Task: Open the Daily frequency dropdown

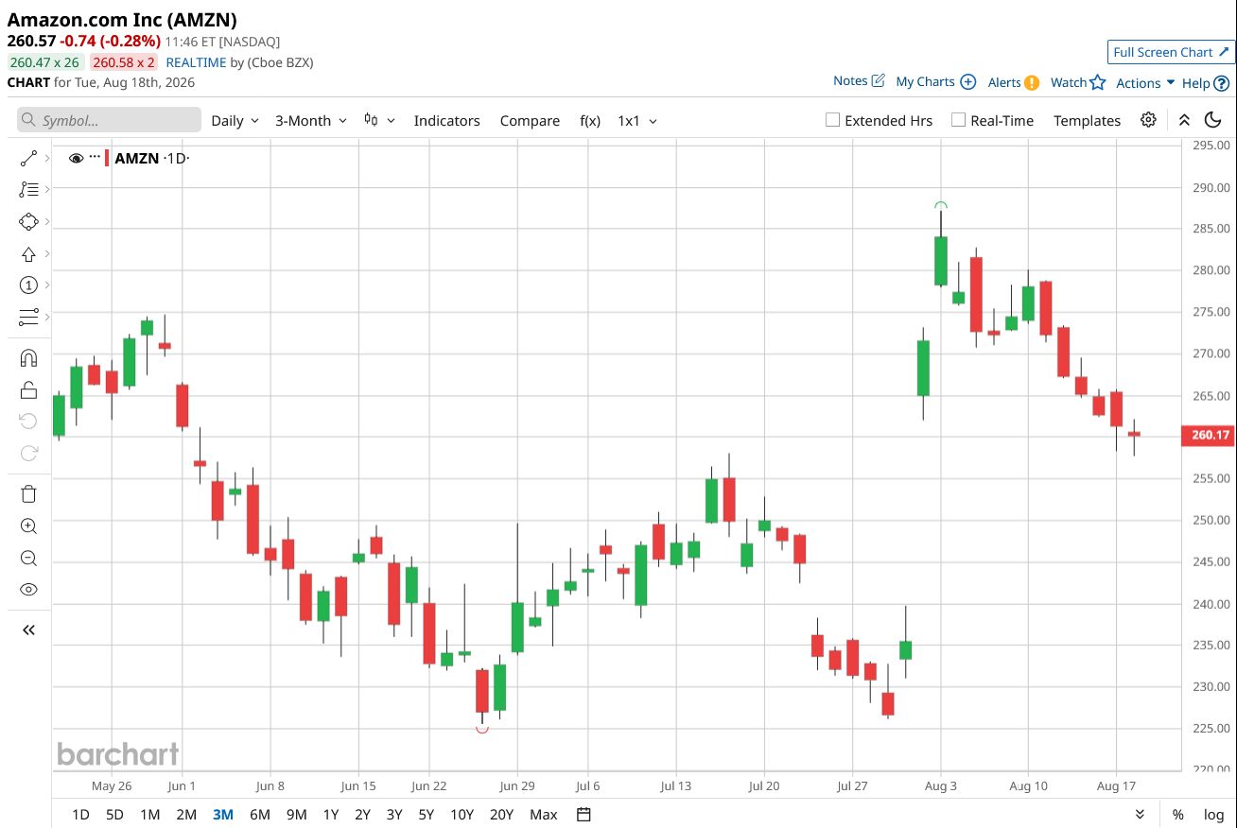Action: (235, 121)
